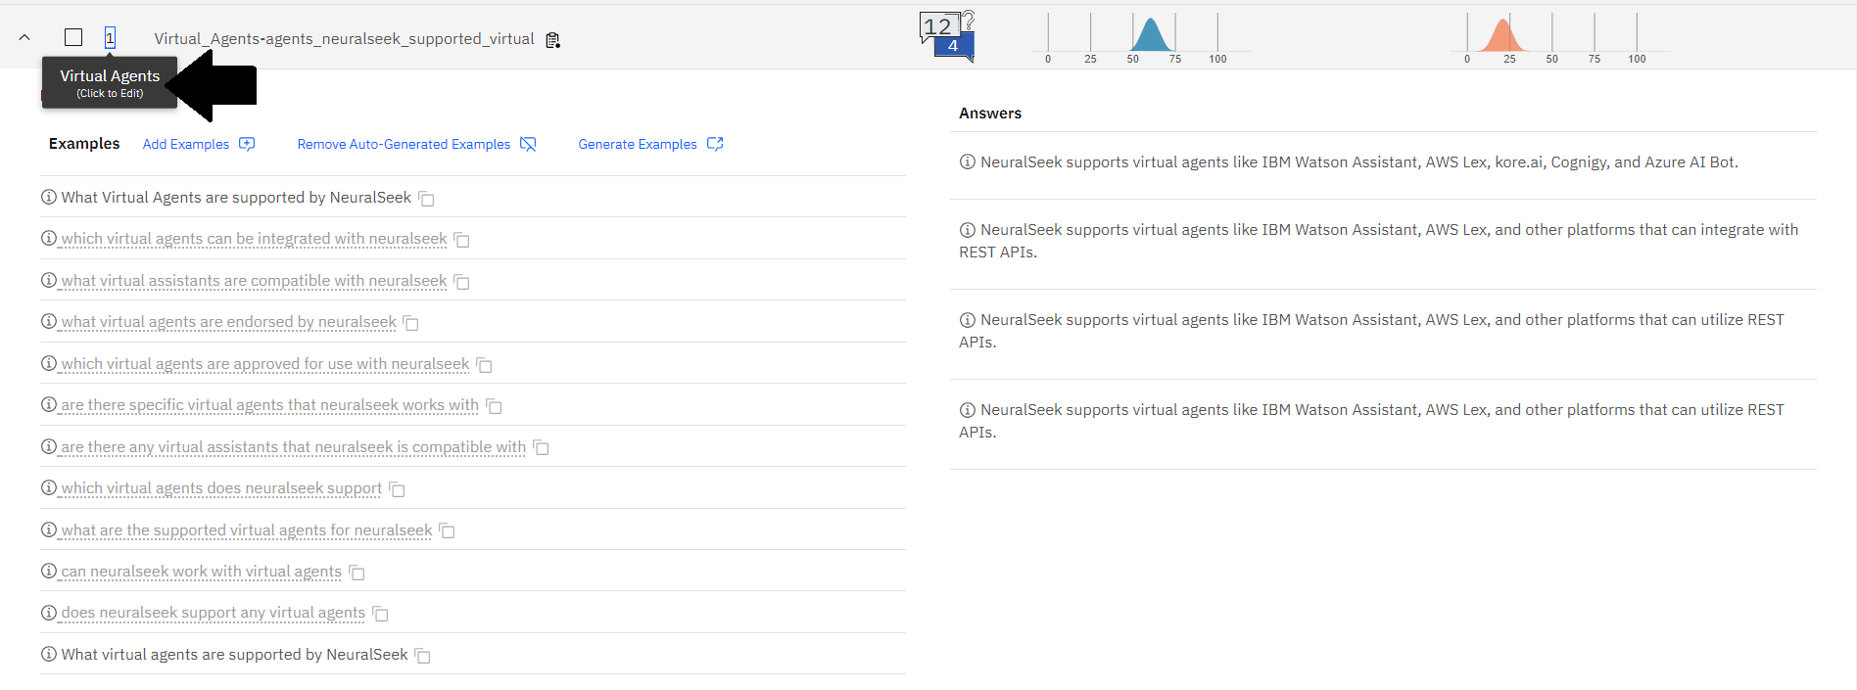Open the 12 examples / 4 answers count badge
The height and width of the screenshot is (690, 1857).
[x=947, y=36]
